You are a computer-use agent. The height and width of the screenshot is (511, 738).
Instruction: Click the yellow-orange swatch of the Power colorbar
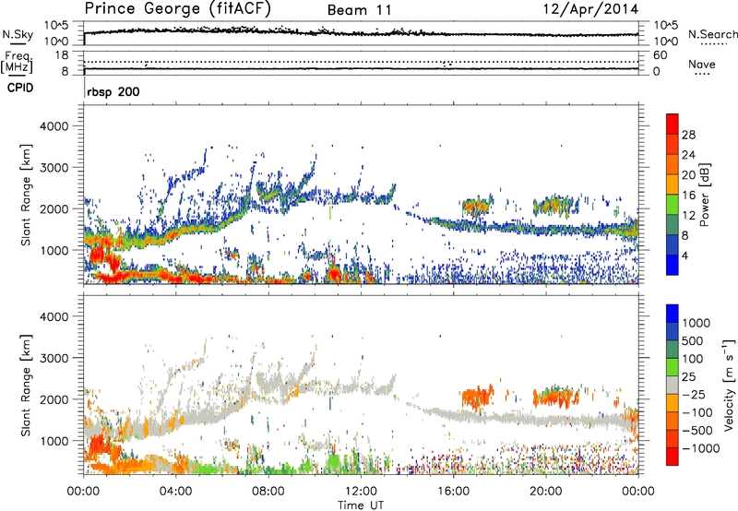click(x=673, y=184)
